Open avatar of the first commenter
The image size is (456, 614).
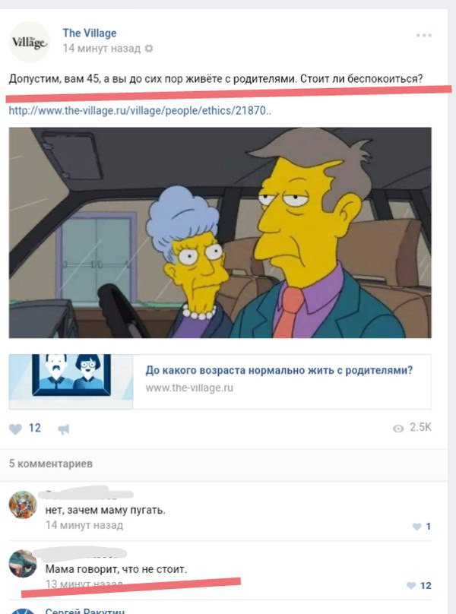coord(23,505)
